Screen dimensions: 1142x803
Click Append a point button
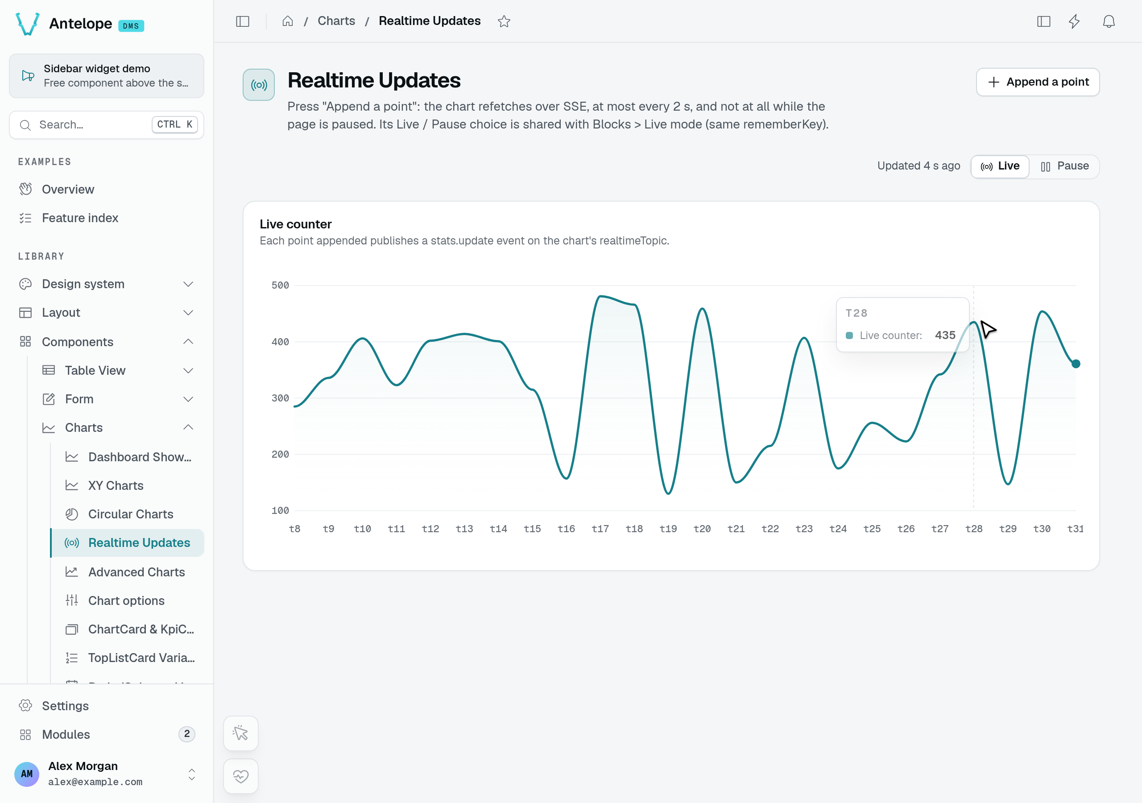[x=1038, y=82]
